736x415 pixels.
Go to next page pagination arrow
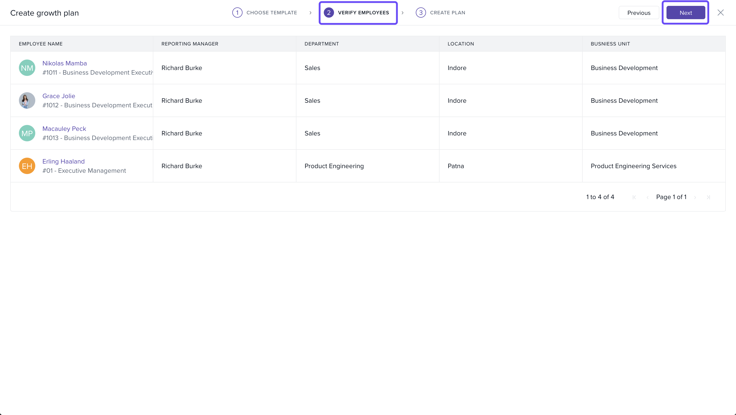(695, 197)
